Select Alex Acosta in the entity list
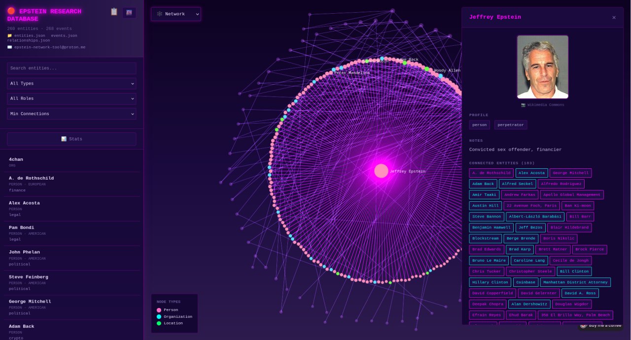Screen dimensions: 631x340 pyautogui.click(x=71, y=209)
